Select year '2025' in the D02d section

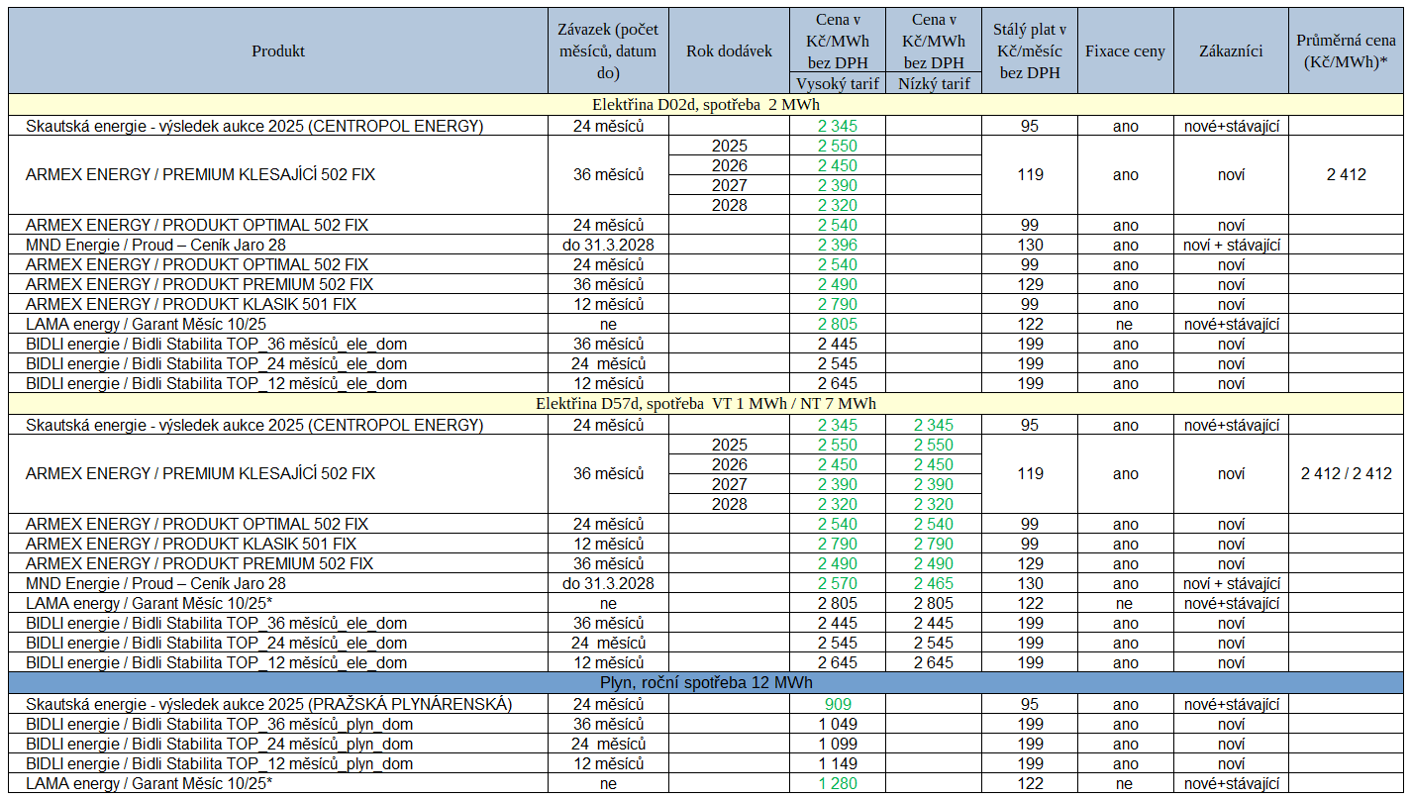pos(729,146)
